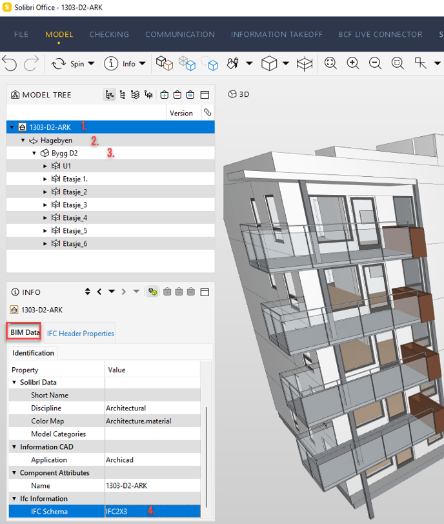Image resolution: width=444 pixels, height=524 pixels.
Task: Select the Etasje_6 tree row
Action: point(110,244)
